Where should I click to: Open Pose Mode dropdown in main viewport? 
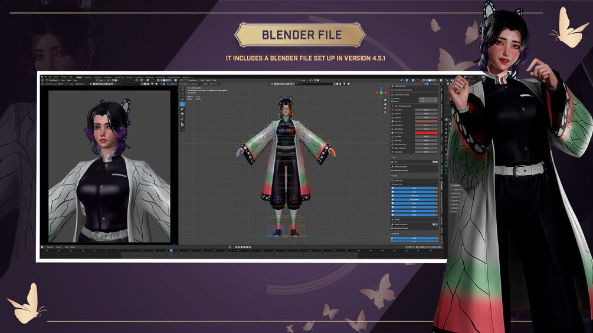tap(192, 80)
